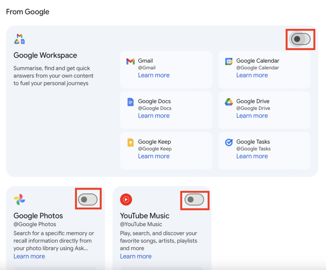Click the 'YouTube Music' card title
Image resolution: width=326 pixels, height=270 pixels.
145,216
